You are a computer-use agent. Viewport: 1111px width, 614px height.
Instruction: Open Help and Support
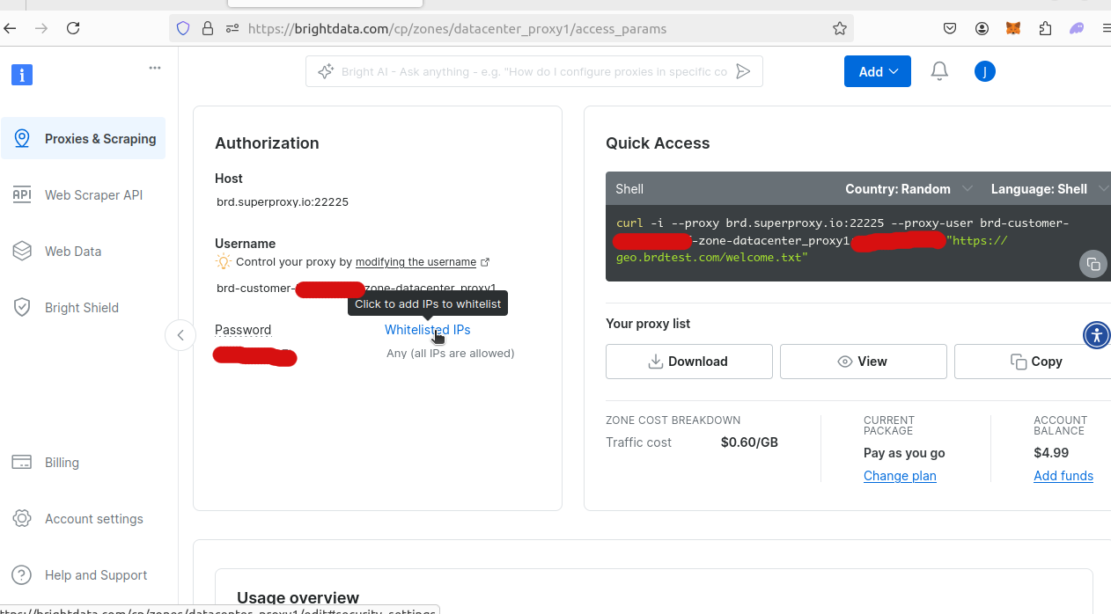tap(84, 575)
